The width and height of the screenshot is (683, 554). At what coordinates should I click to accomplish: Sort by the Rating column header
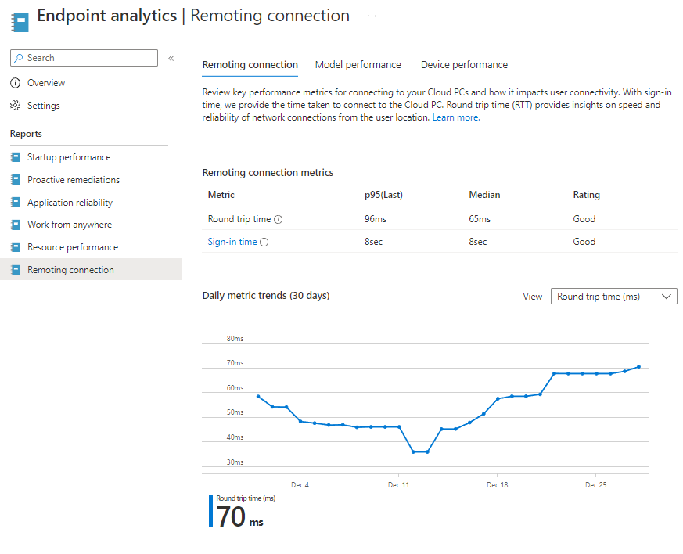pyautogui.click(x=586, y=195)
